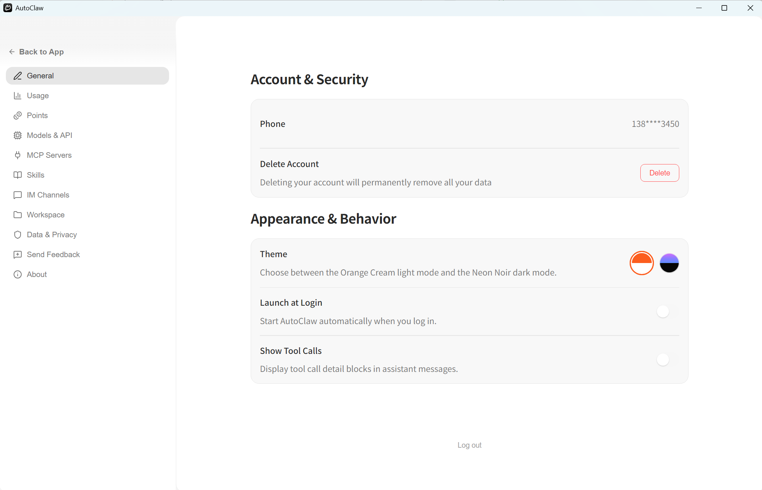Click the Delete account button
This screenshot has height=490, width=762.
pyautogui.click(x=659, y=173)
